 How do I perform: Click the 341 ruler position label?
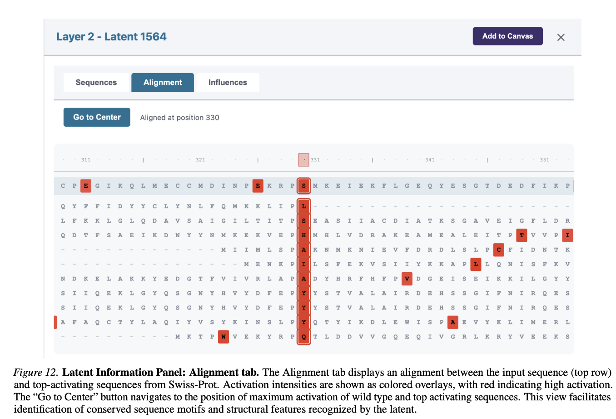tap(430, 160)
